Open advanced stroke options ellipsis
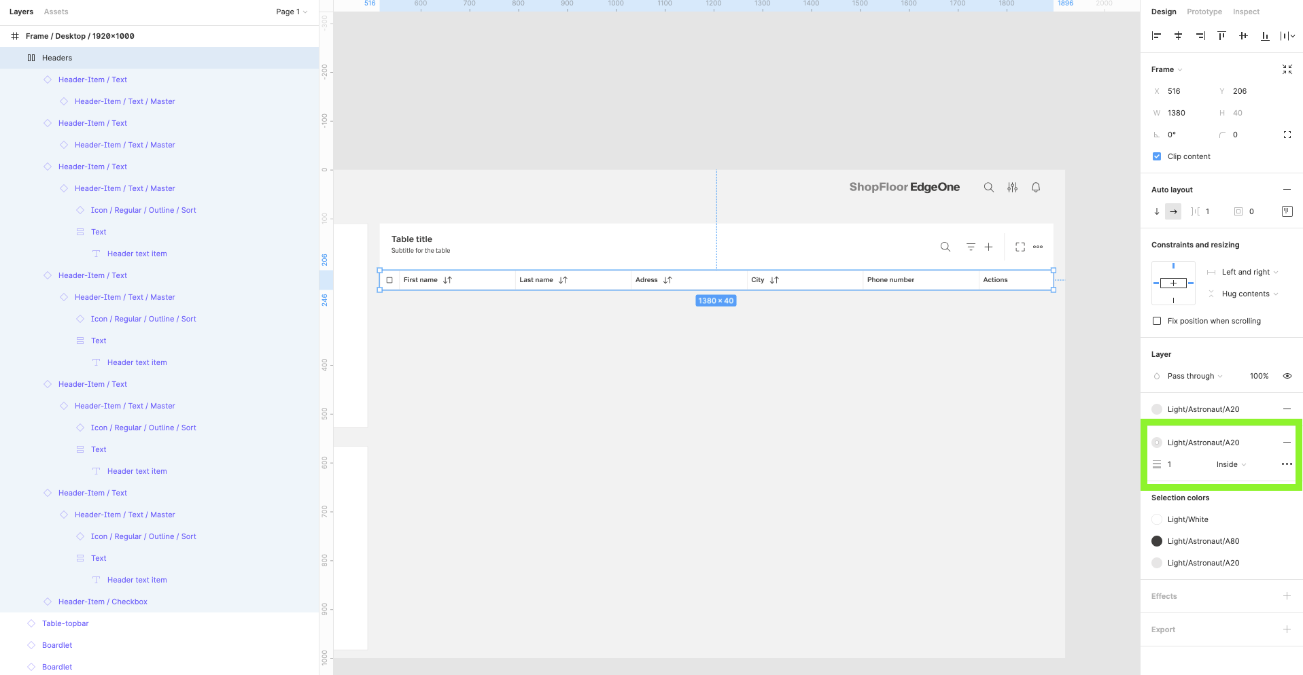 [1286, 464]
